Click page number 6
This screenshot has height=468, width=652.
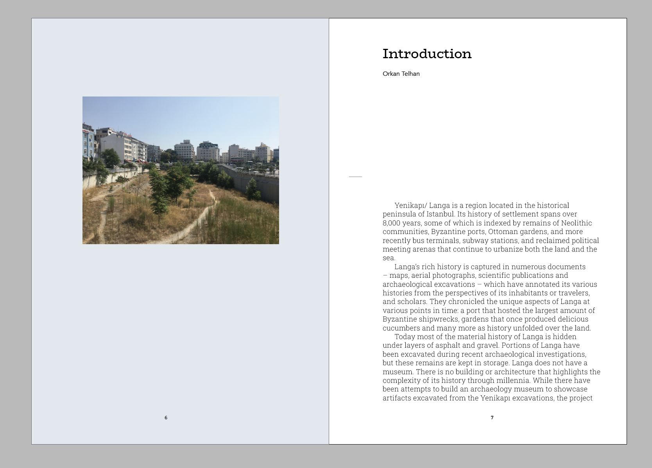166,418
